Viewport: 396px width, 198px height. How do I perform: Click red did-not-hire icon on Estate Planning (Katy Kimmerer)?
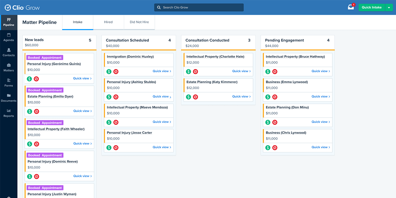point(195,97)
